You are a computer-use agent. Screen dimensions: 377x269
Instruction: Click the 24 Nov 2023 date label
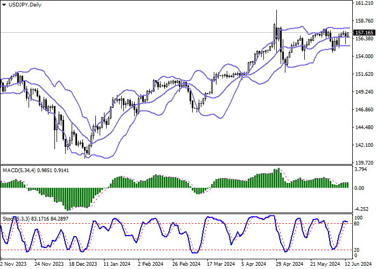[x=49, y=264]
